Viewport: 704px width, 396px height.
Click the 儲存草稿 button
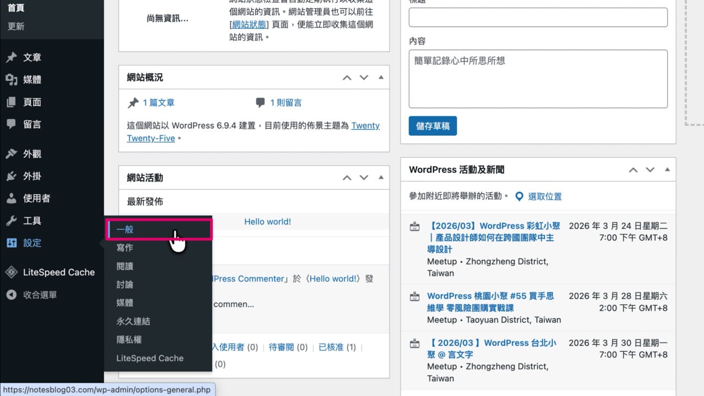433,126
